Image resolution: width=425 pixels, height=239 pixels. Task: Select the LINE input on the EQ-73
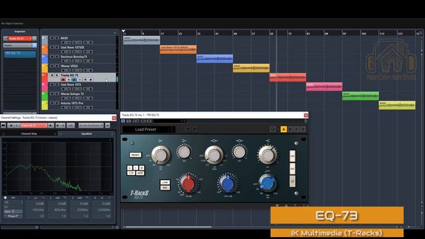pos(165,183)
